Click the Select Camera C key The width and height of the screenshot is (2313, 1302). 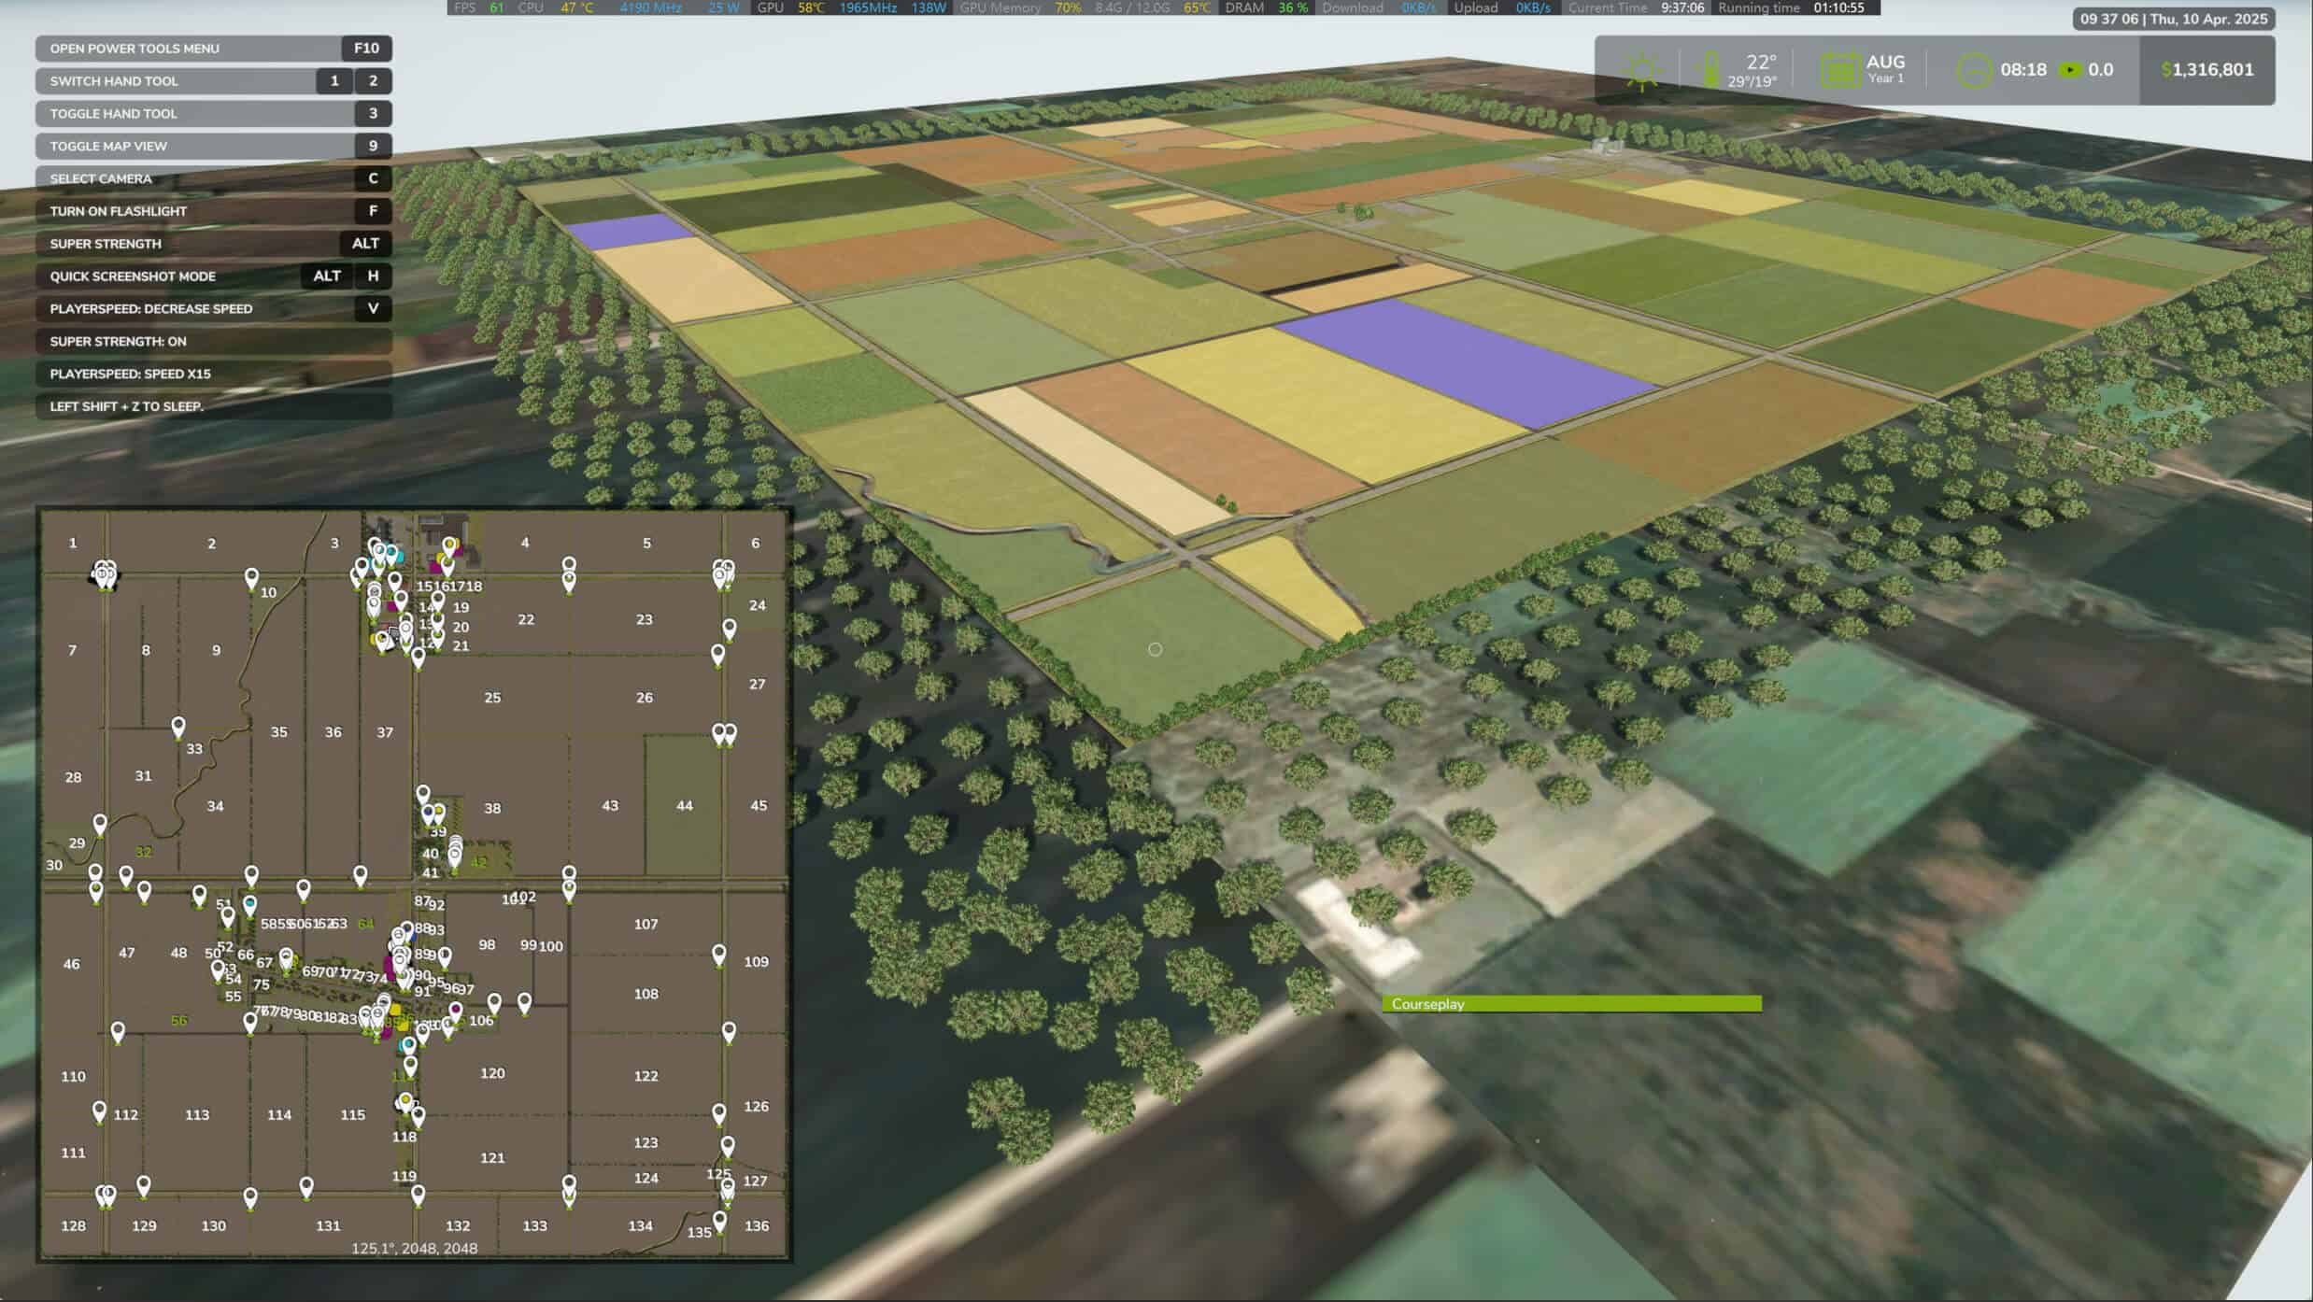point(373,178)
